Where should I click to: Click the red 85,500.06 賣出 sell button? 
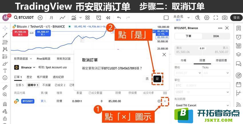(x=20, y=33)
